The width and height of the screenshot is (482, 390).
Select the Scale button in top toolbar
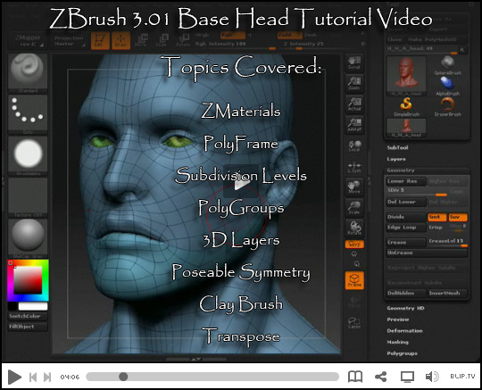[162, 40]
